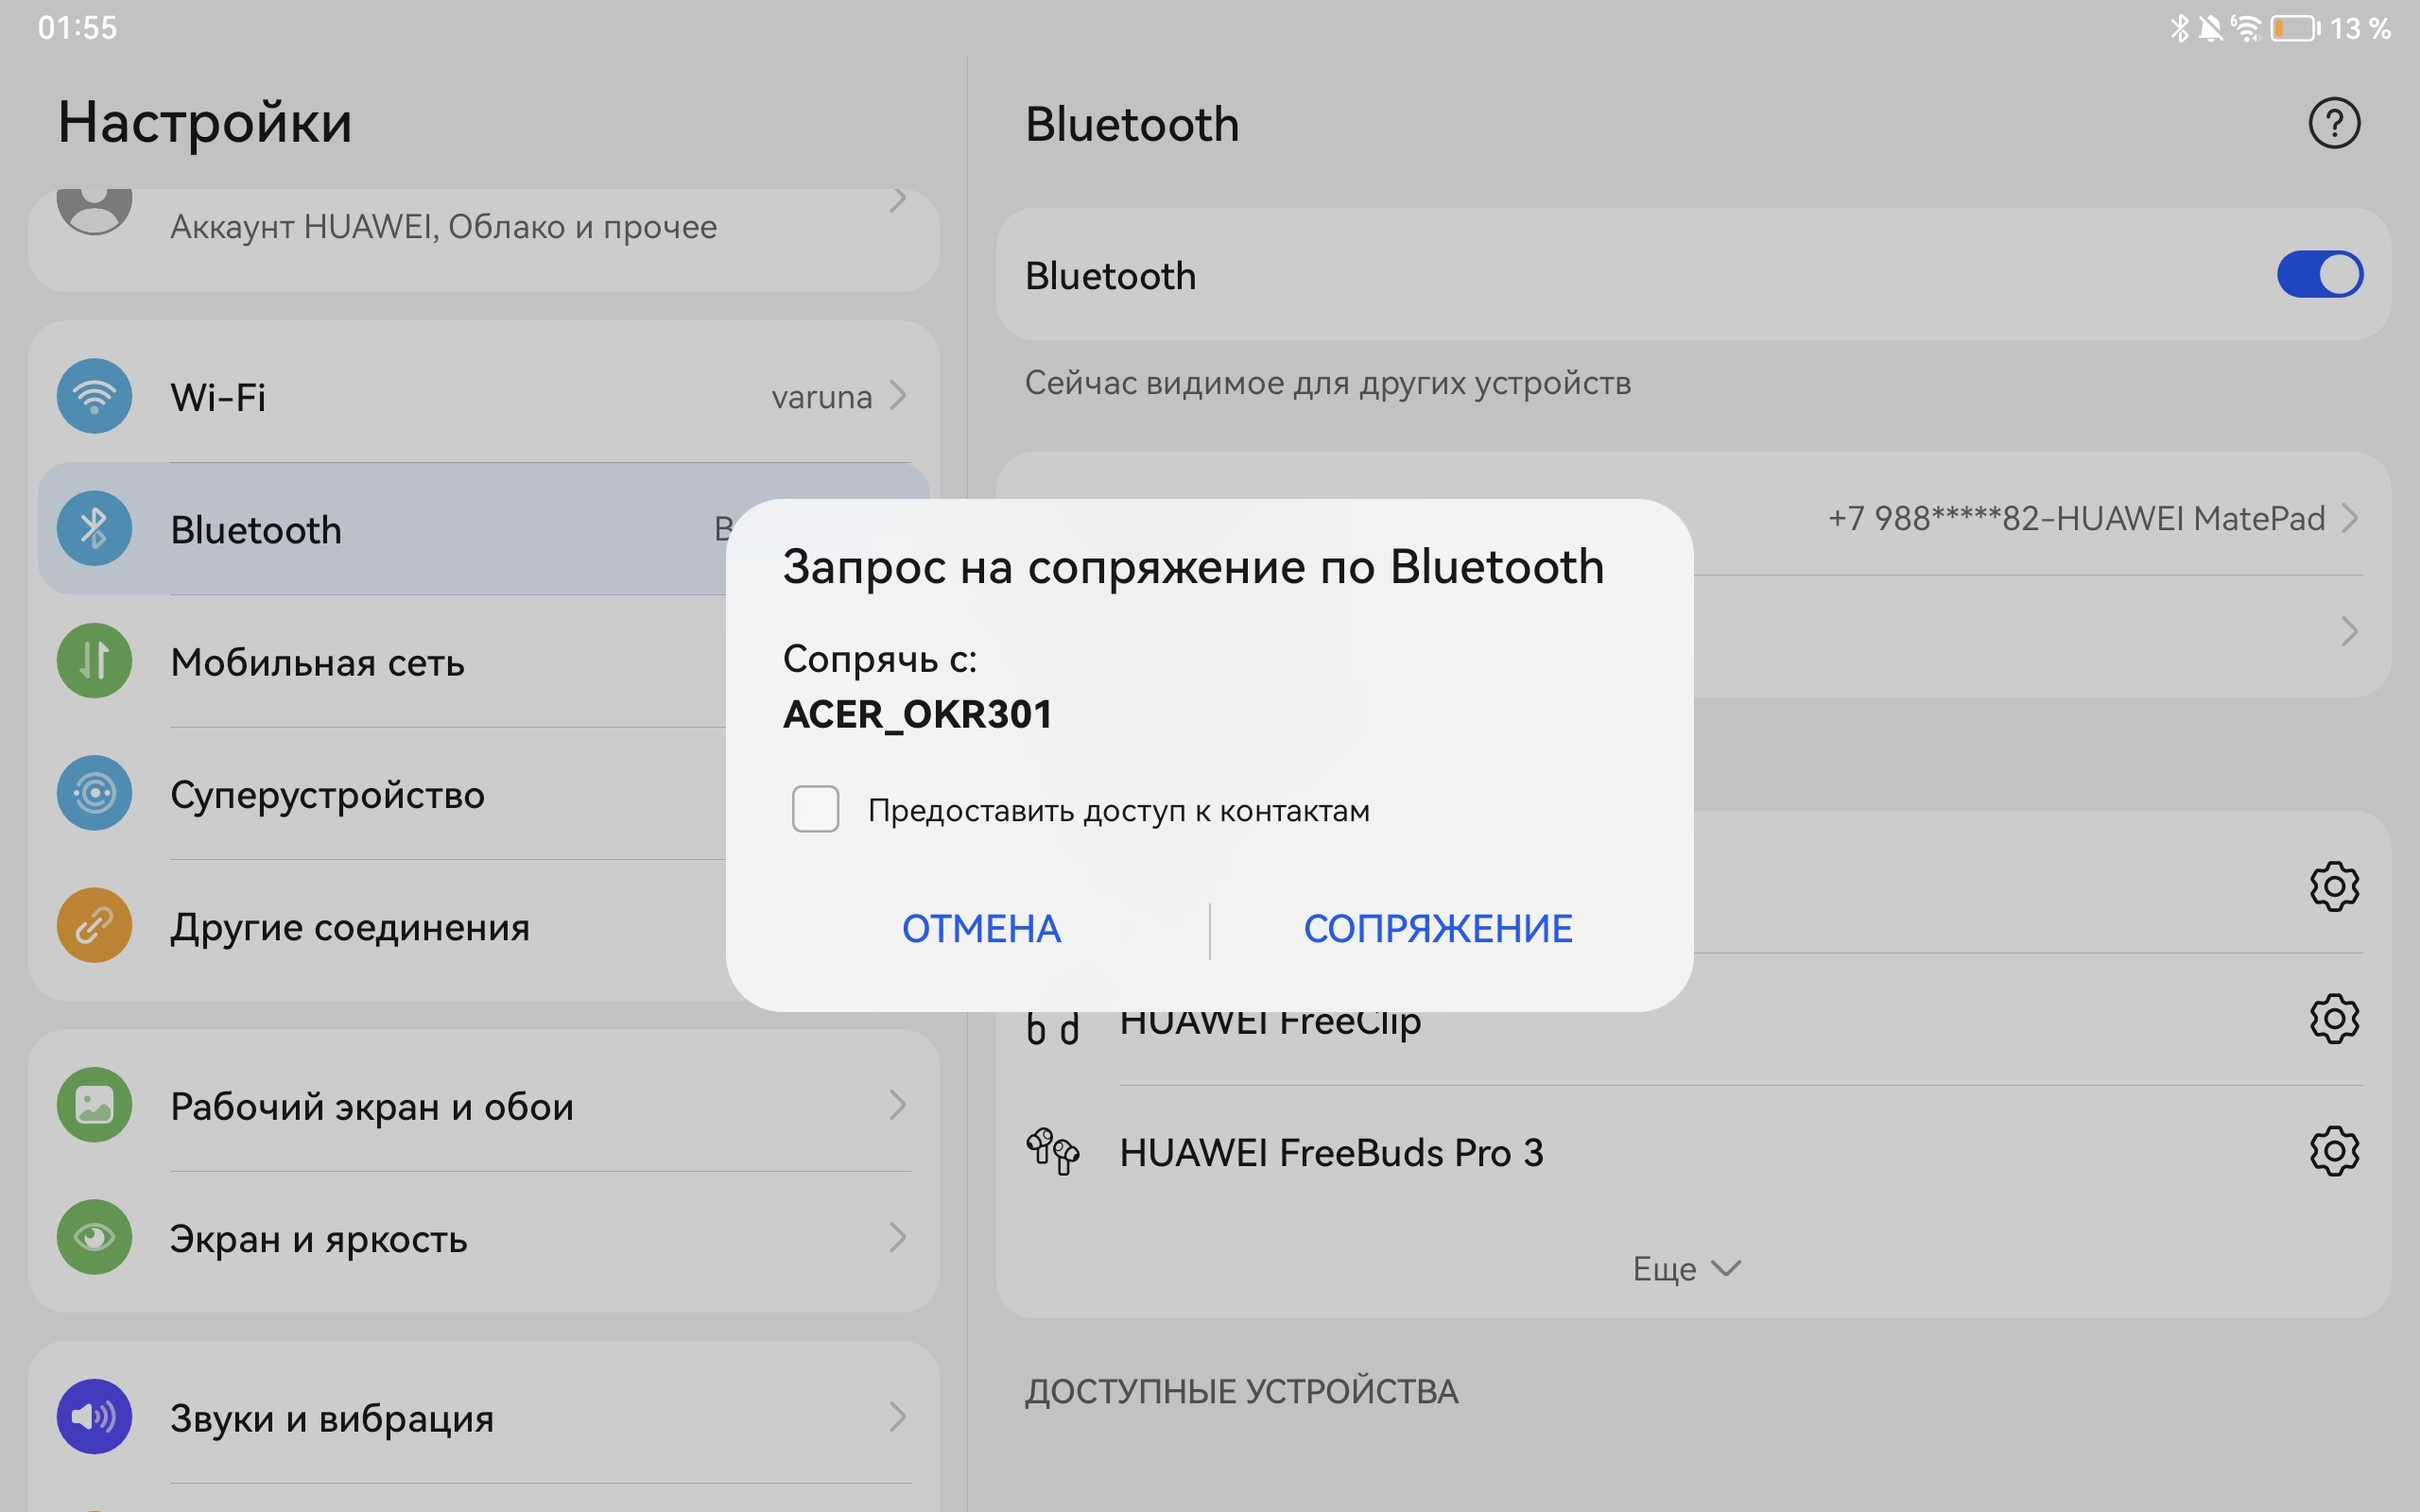Tap the Display and brightness eye icon
Viewport: 2420px width, 1512px height.
click(x=94, y=1237)
